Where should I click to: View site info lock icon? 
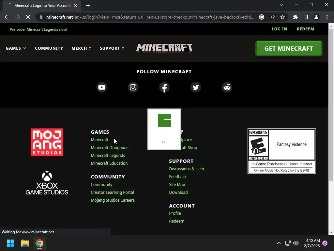click(x=41, y=17)
